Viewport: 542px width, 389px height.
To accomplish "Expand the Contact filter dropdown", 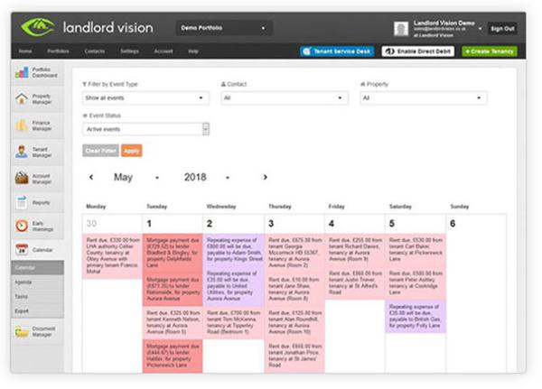I will pyautogui.click(x=285, y=98).
